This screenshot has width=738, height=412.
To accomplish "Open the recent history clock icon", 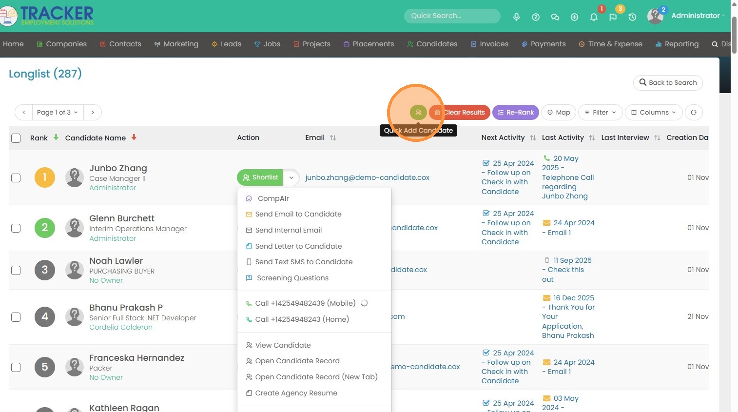I will (632, 17).
